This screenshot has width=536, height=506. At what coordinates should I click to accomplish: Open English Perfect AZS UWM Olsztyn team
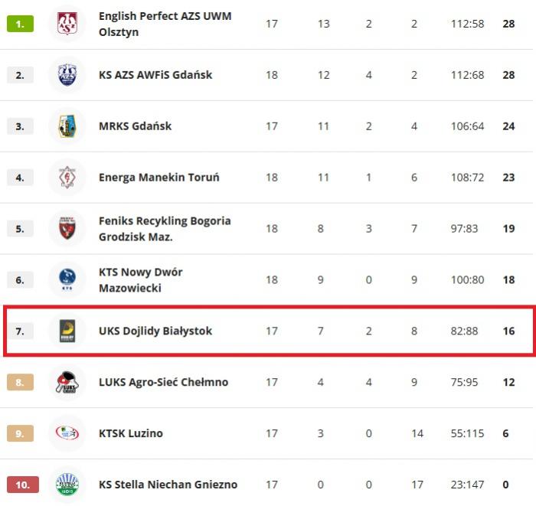pyautogui.click(x=165, y=24)
